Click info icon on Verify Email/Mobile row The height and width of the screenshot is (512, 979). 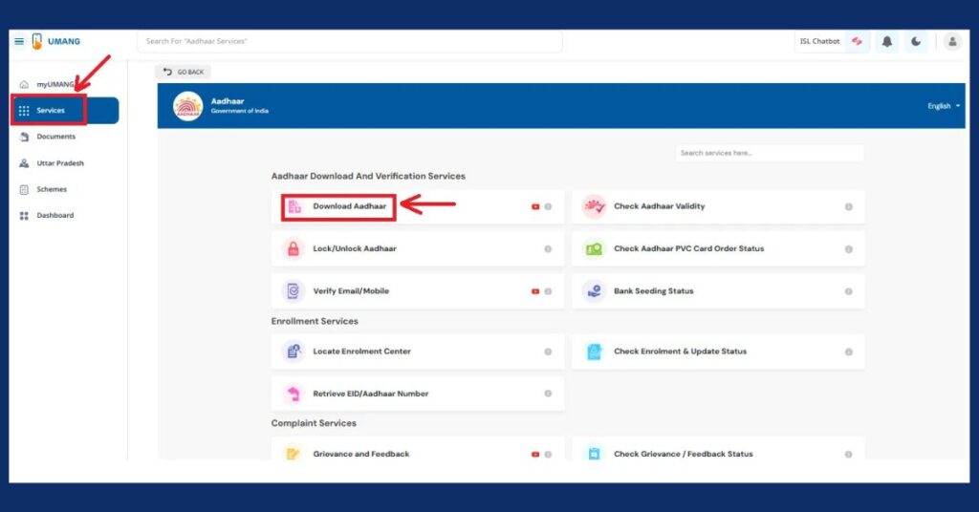[x=548, y=292]
